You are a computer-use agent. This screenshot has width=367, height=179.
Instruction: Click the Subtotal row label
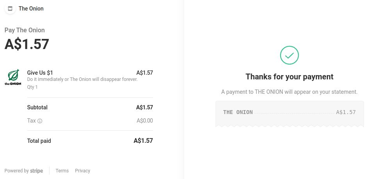(37, 107)
